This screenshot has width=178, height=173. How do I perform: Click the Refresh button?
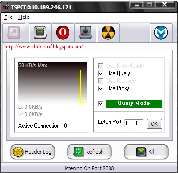pos(89,152)
